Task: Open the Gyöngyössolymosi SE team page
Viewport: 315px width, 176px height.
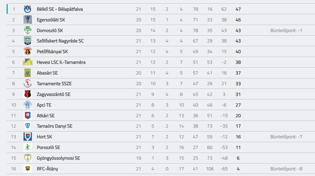Action: (x=58, y=158)
